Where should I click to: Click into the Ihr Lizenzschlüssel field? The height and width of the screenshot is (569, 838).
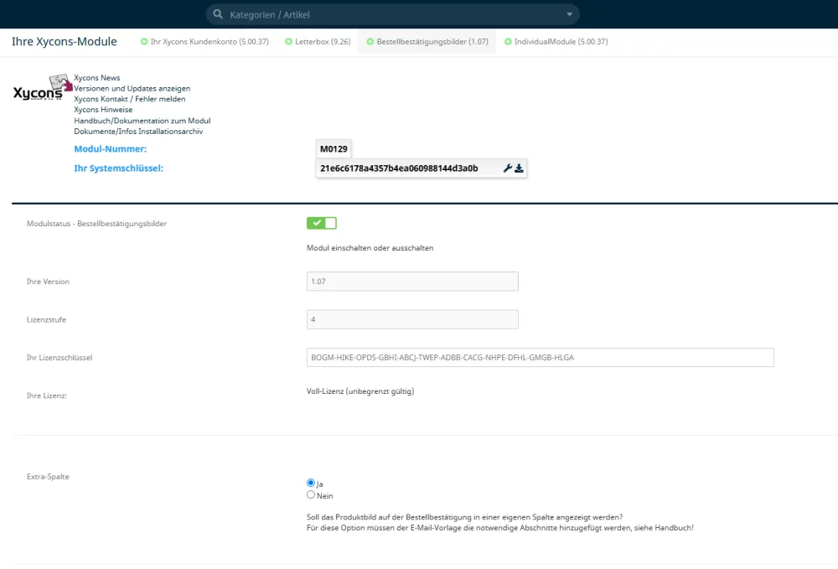541,358
